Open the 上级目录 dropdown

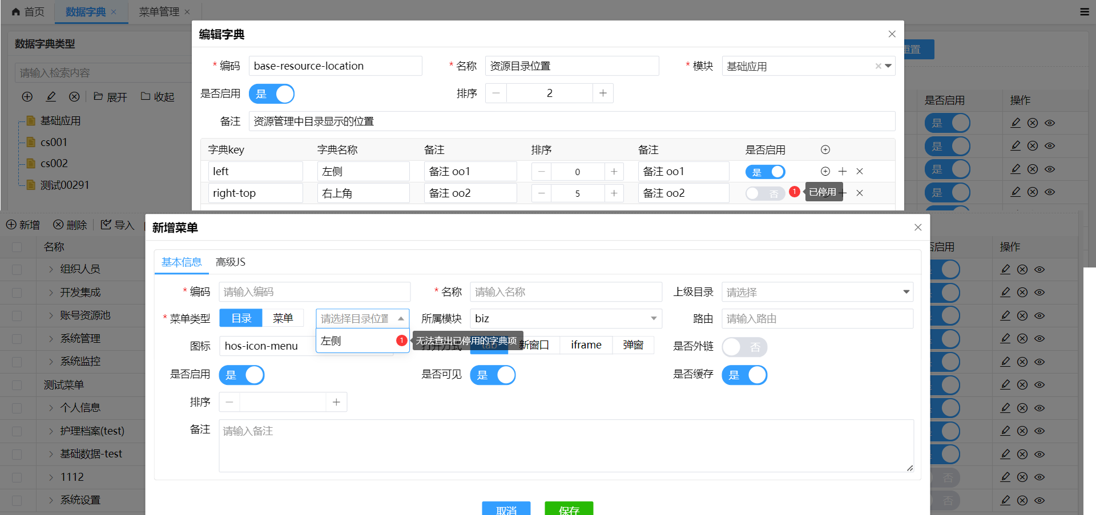click(x=817, y=291)
